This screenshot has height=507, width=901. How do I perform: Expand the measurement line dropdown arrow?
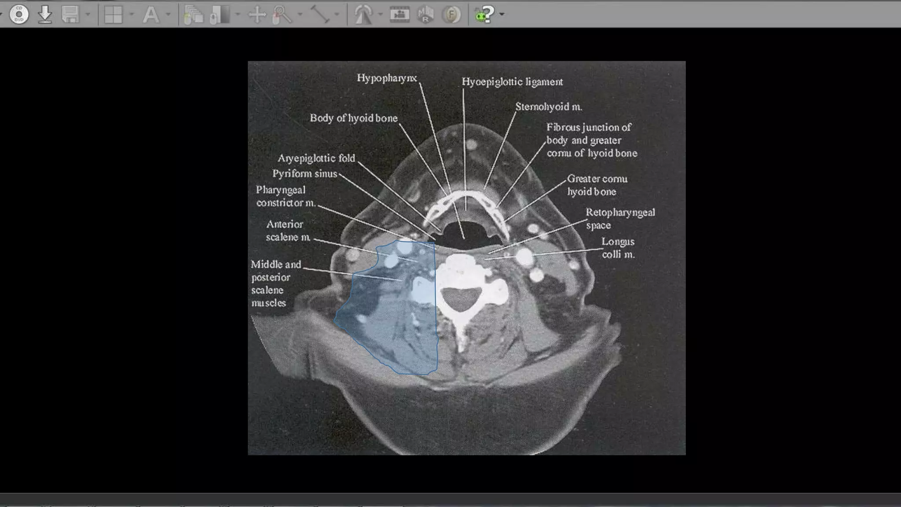(337, 15)
